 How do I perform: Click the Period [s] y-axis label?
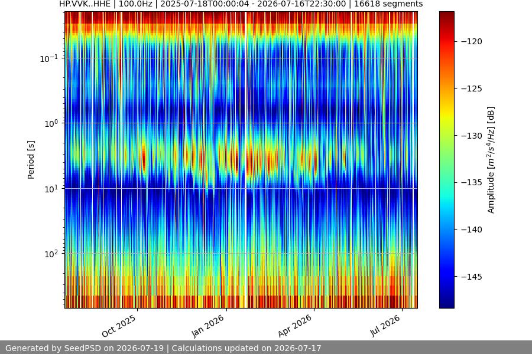31,160
